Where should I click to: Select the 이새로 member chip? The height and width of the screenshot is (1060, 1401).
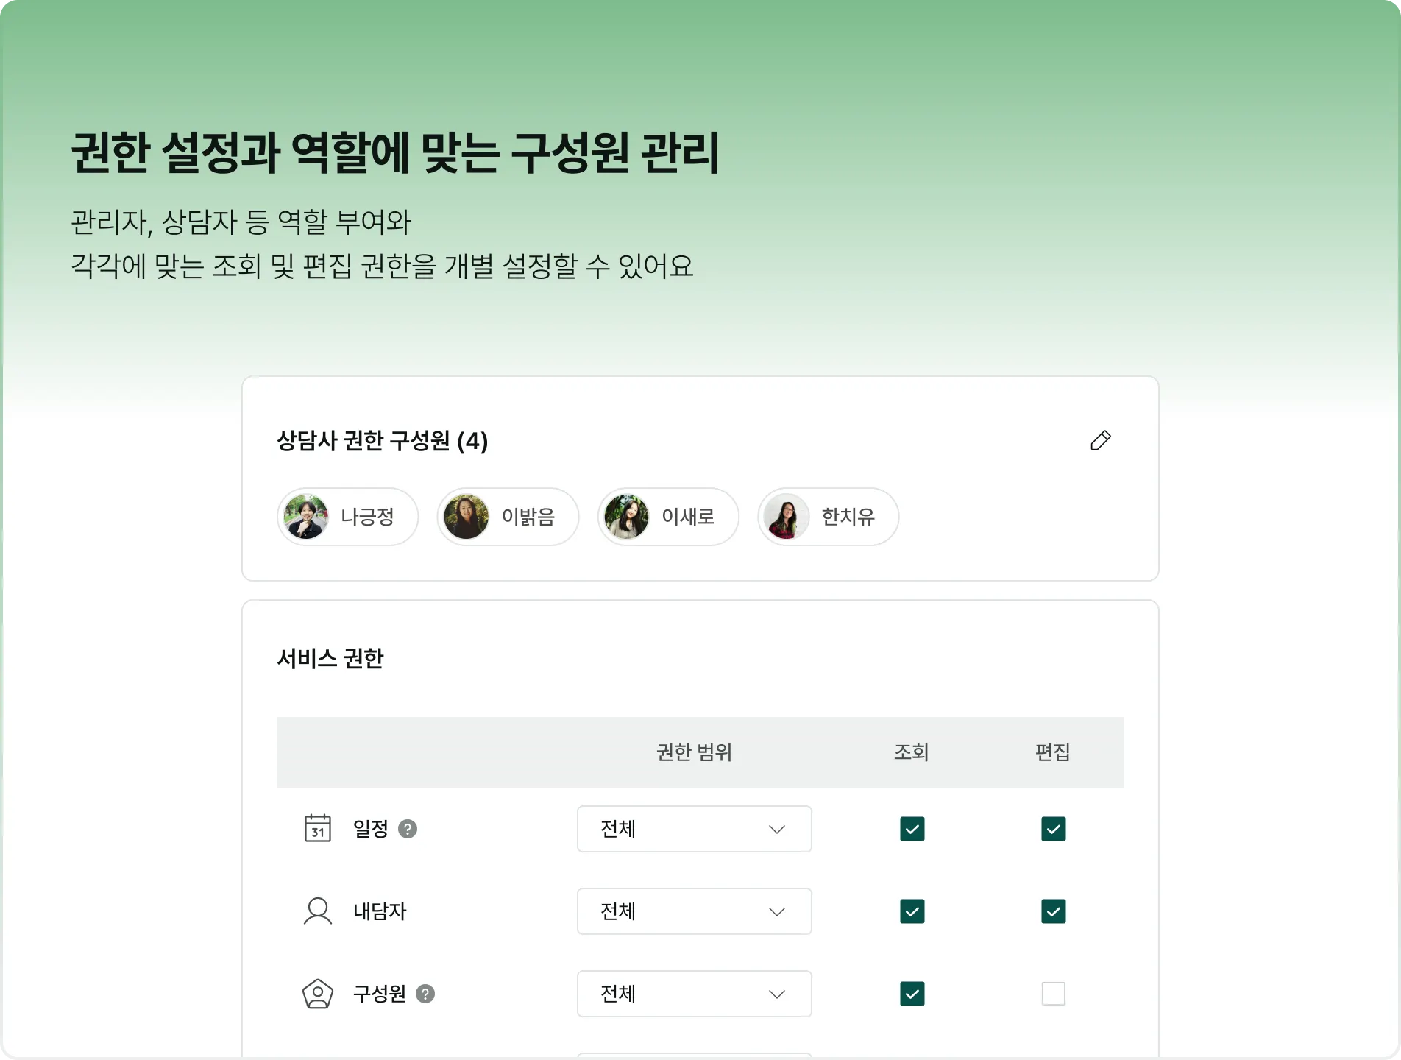(x=668, y=517)
